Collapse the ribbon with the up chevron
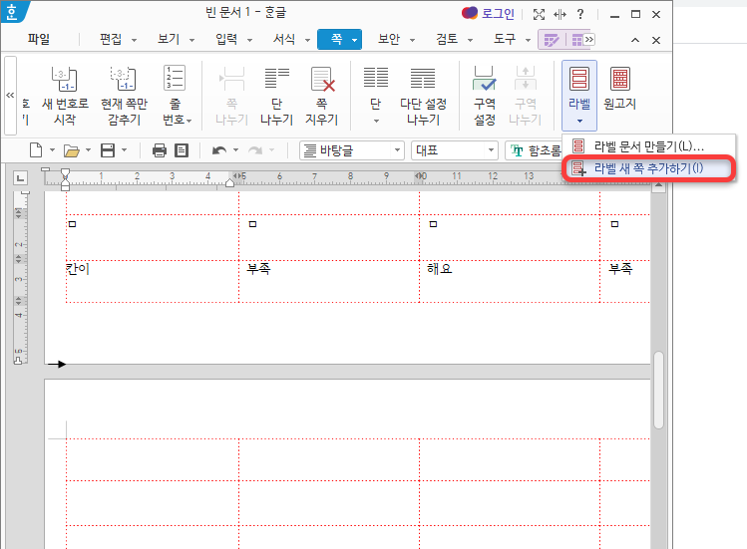The image size is (747, 549). click(x=635, y=40)
